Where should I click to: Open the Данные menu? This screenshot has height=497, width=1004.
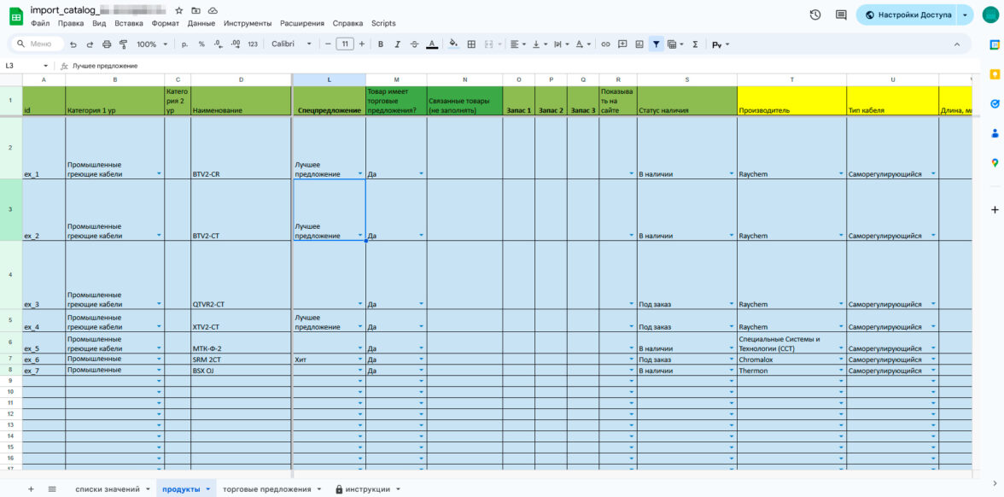click(x=201, y=23)
